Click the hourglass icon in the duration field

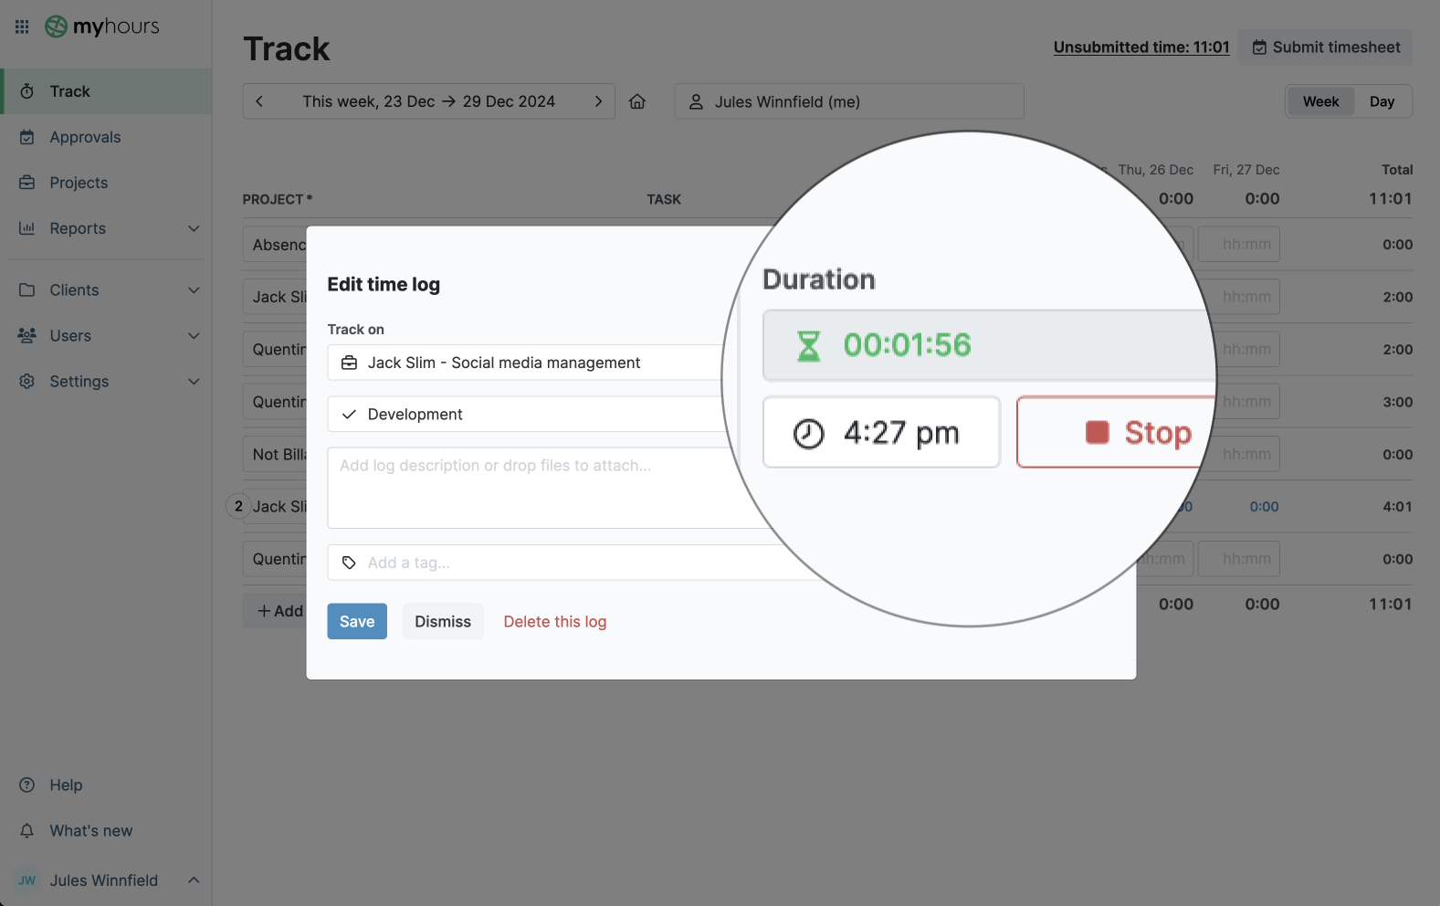(x=808, y=345)
